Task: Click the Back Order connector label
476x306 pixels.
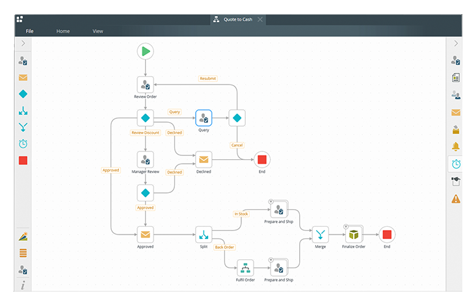Action: (x=224, y=247)
